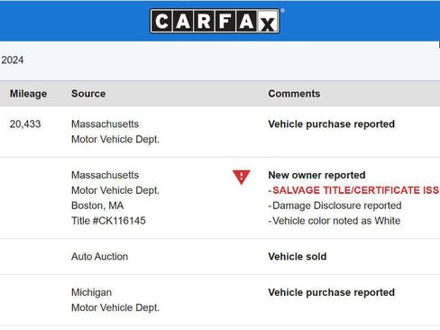The image size is (440, 330).
Task: Click the Title #CK116145 text
Action: click(x=108, y=221)
